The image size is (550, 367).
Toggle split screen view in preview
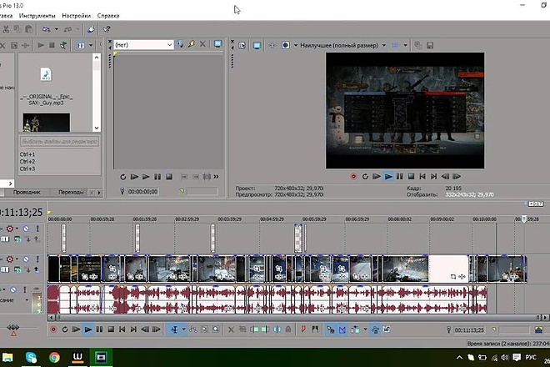(x=286, y=45)
